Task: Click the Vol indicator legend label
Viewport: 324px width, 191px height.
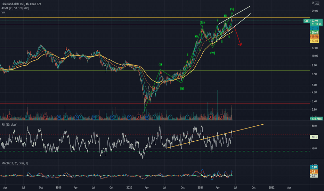Action: [3, 12]
